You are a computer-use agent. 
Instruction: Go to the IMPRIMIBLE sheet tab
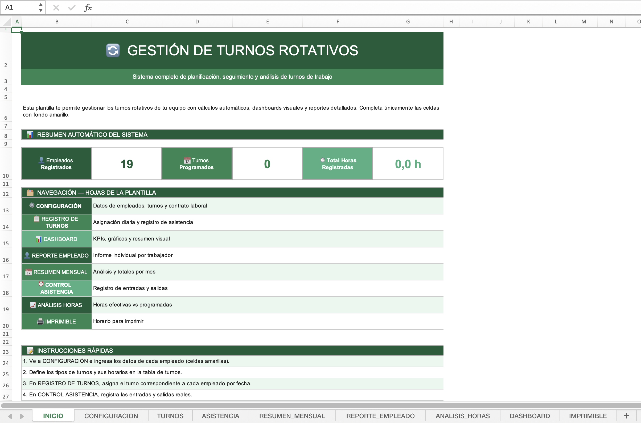point(588,416)
